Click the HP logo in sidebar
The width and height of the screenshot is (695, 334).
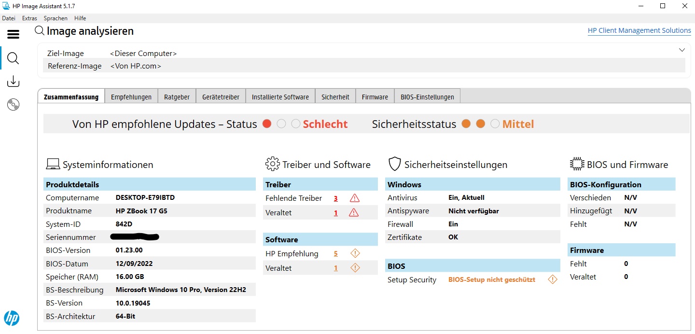(x=12, y=318)
